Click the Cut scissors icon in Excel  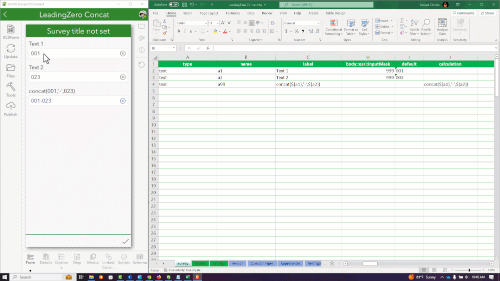(x=165, y=20)
